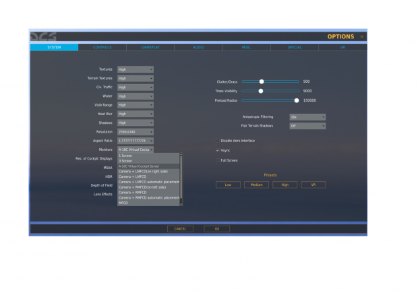Open the Gameplay tab
The width and height of the screenshot is (418, 295).
pyautogui.click(x=150, y=48)
